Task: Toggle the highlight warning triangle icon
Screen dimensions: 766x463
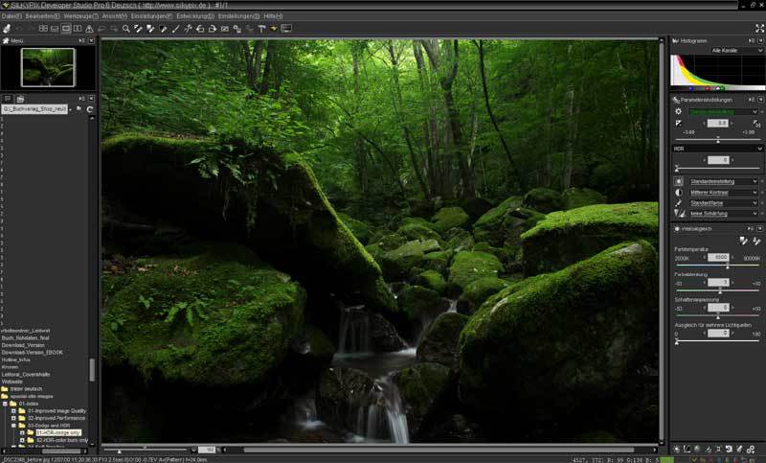Action: (x=89, y=29)
